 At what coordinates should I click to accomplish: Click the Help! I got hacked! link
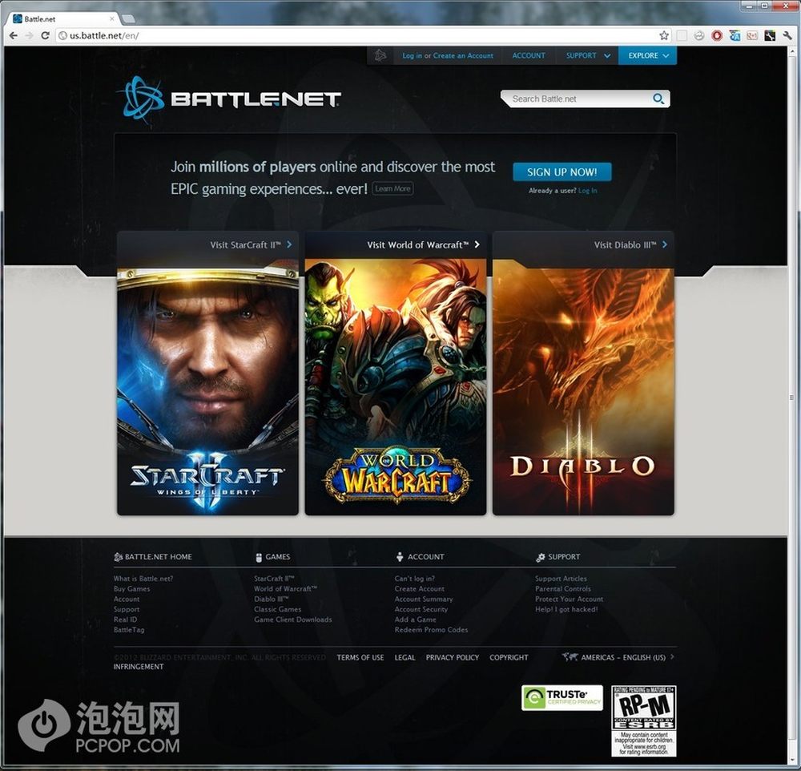[x=566, y=609]
